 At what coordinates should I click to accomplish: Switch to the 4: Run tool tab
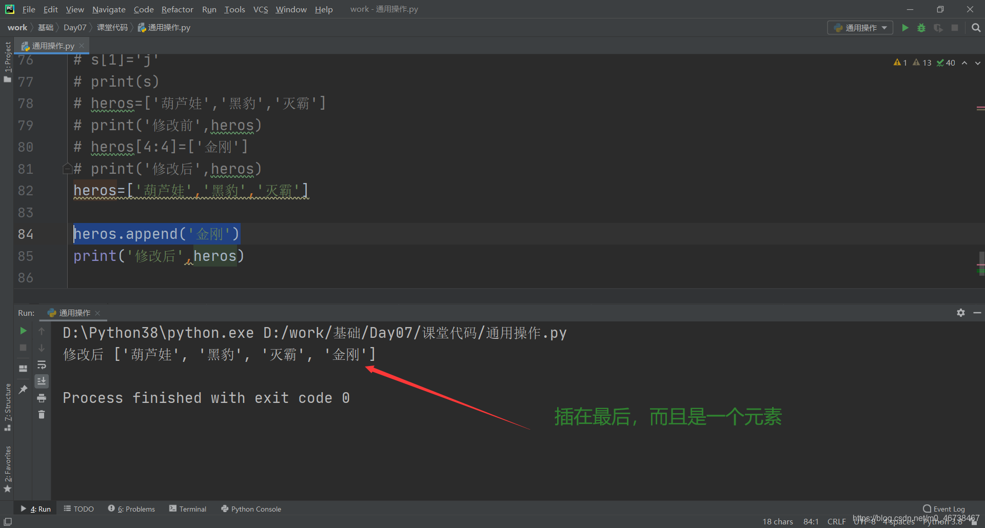pos(35,509)
